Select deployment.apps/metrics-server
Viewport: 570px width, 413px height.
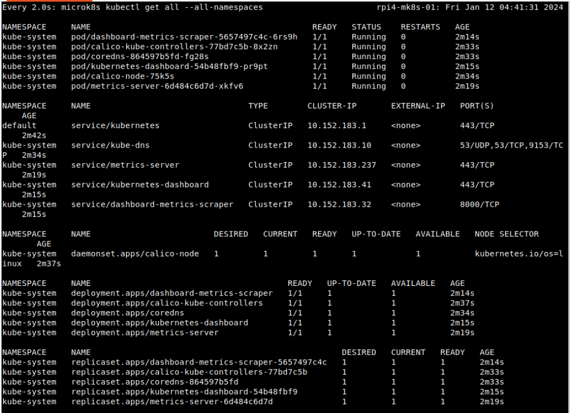(x=145, y=333)
